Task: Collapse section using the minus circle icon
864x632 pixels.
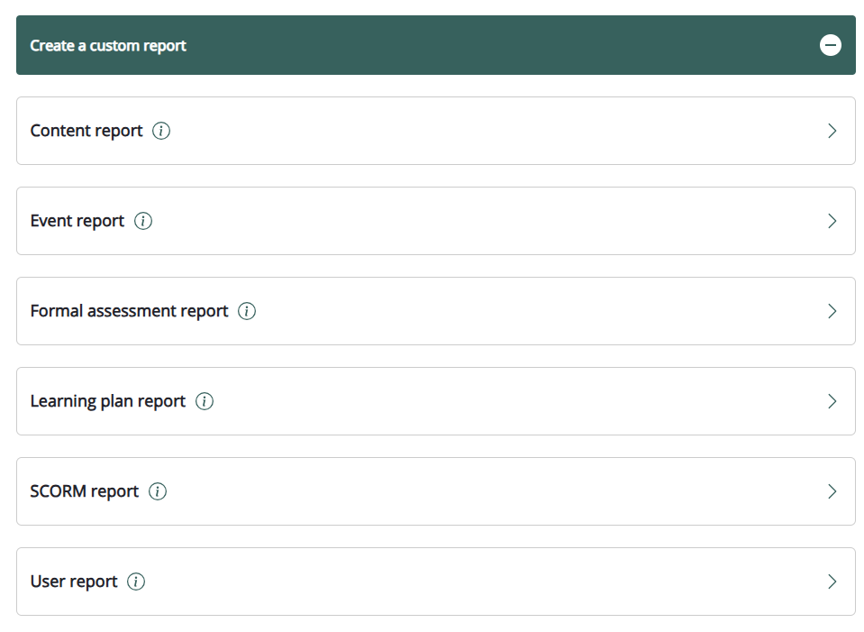Action: point(831,45)
